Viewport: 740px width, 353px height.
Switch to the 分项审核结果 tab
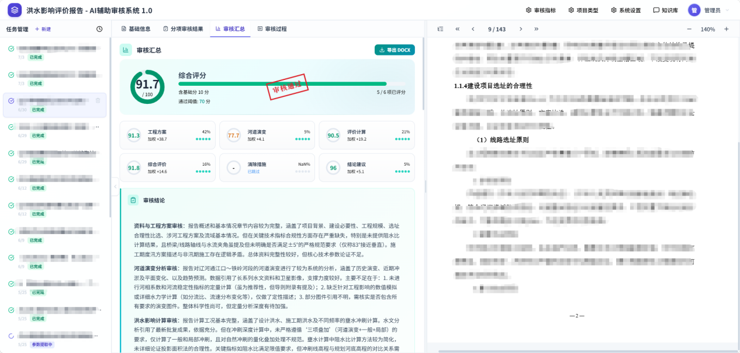(183, 29)
